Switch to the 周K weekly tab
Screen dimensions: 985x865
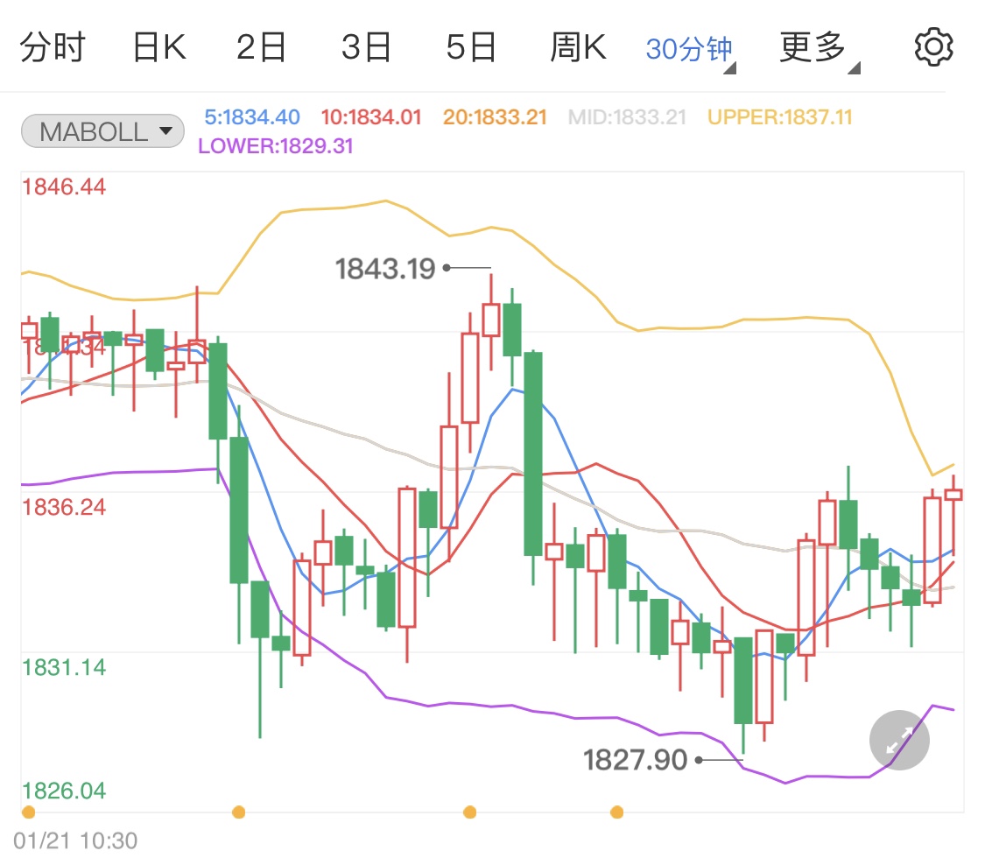(x=578, y=47)
